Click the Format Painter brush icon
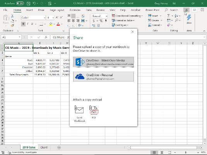Image resolution: width=207 pixels, height=155 pixels. point(12,26)
